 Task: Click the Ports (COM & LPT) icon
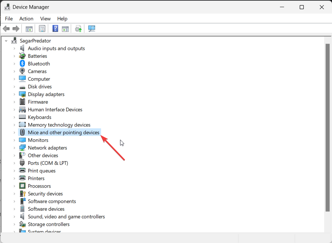tap(22, 163)
